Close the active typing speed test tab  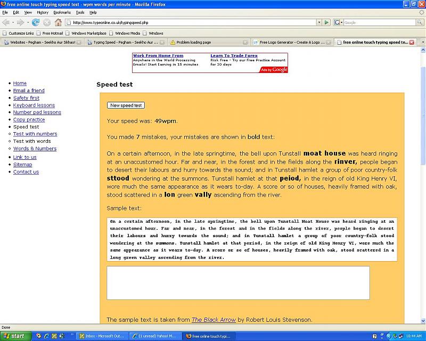pyautogui.click(x=412, y=42)
